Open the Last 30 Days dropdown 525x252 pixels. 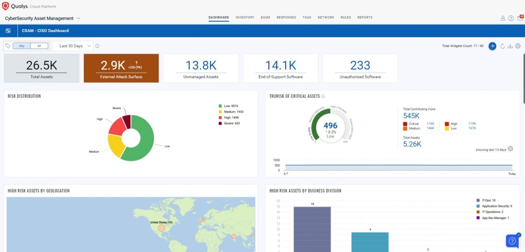tap(73, 45)
